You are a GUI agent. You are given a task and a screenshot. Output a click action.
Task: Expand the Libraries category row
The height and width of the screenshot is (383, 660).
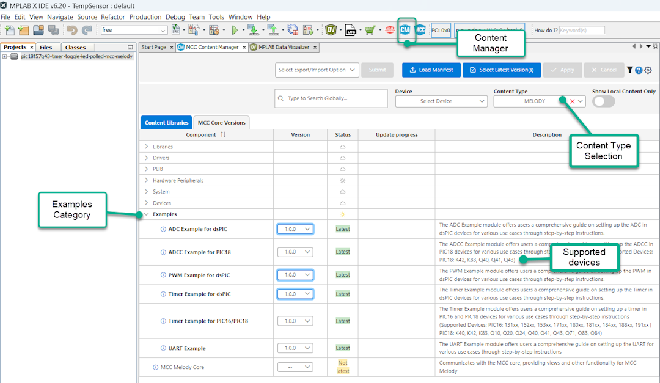pos(147,147)
